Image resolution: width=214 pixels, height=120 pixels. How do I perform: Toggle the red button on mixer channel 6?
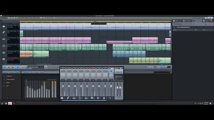[x=94, y=68]
